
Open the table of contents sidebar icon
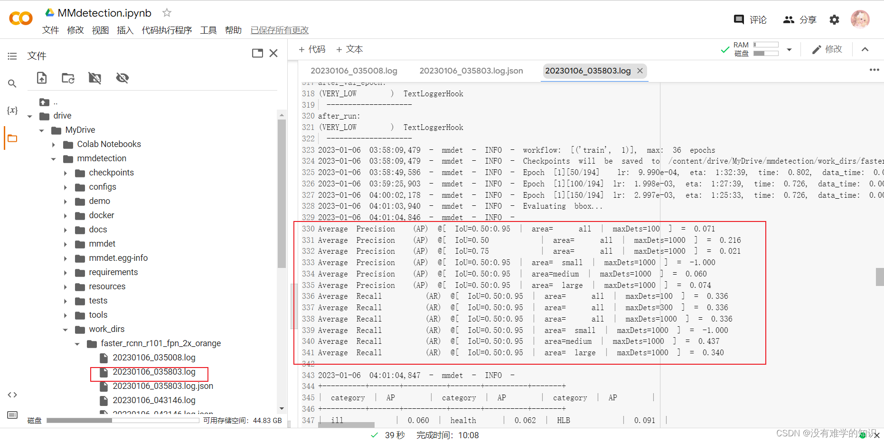click(12, 56)
